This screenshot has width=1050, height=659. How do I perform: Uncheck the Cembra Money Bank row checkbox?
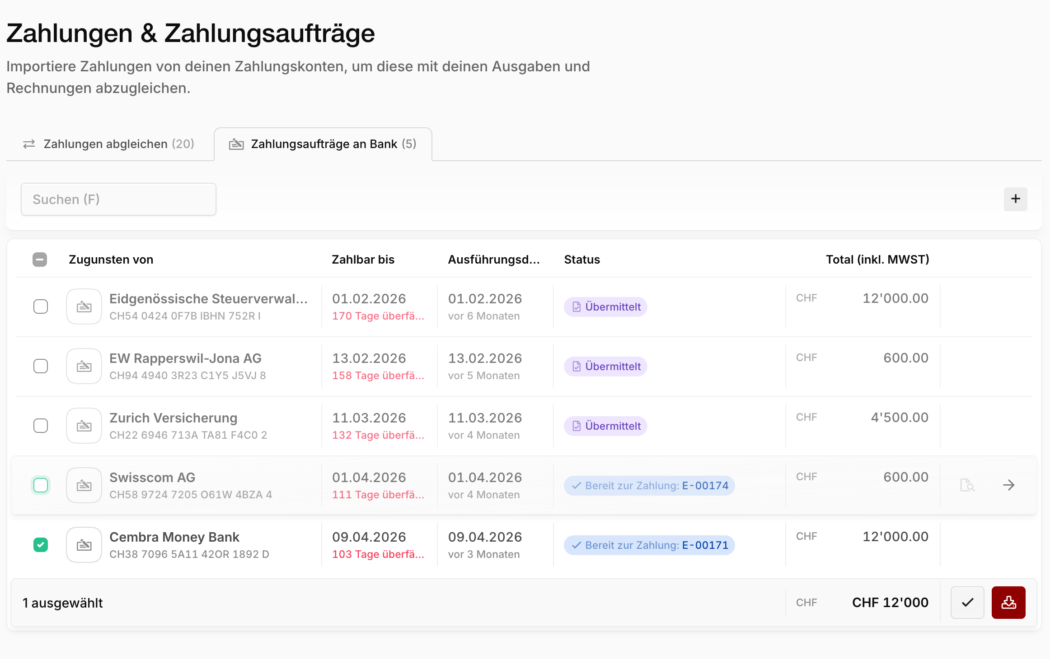(41, 545)
